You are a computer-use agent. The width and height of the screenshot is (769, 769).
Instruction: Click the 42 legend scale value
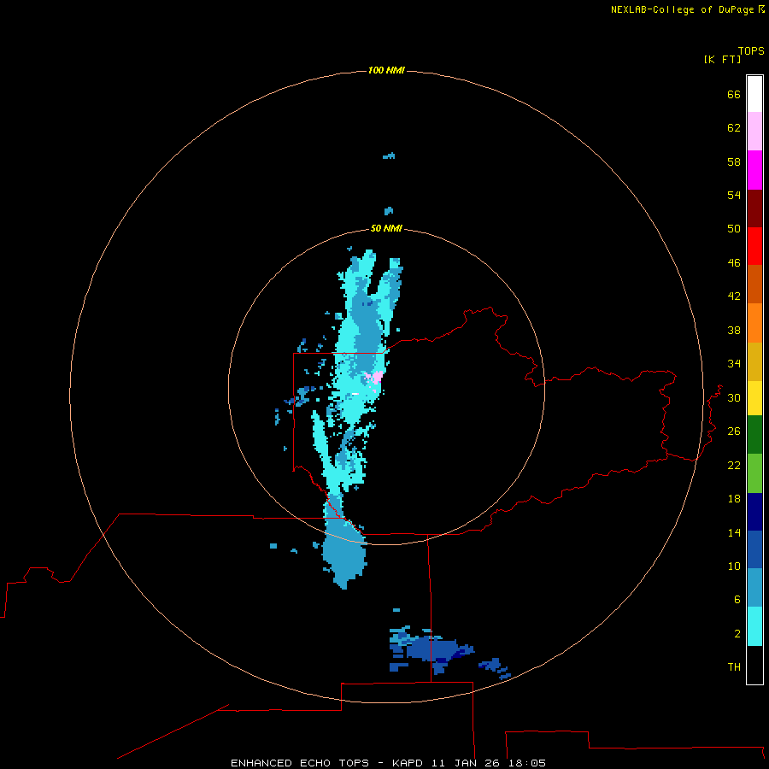tap(734, 296)
